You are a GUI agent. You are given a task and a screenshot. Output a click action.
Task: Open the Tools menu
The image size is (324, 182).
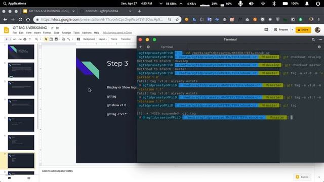[76, 33]
